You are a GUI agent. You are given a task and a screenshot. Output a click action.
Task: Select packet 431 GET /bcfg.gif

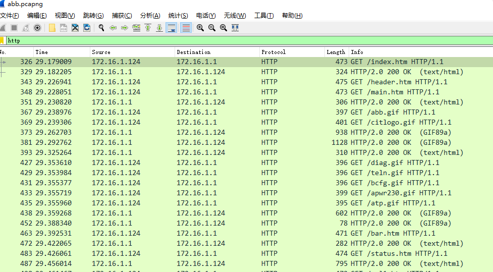[246, 183]
